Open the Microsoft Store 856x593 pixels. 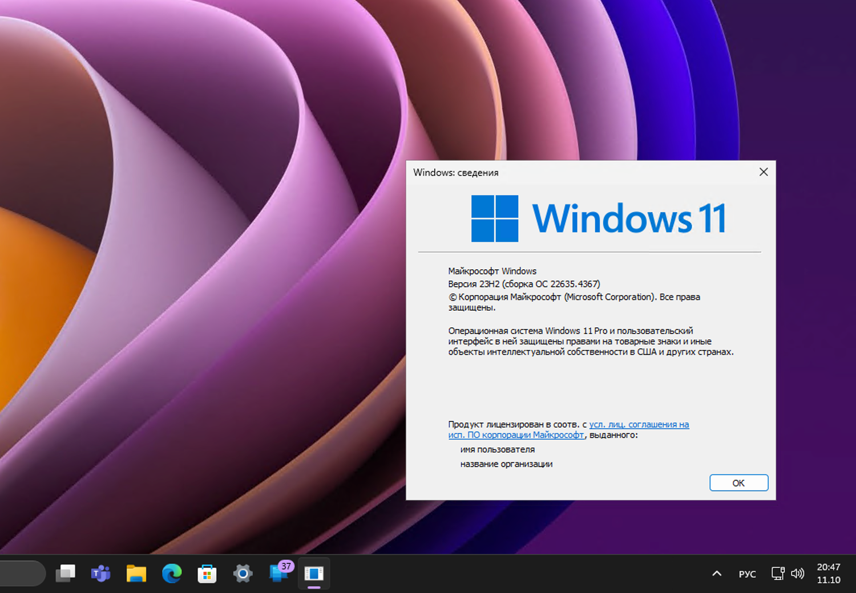pos(207,574)
